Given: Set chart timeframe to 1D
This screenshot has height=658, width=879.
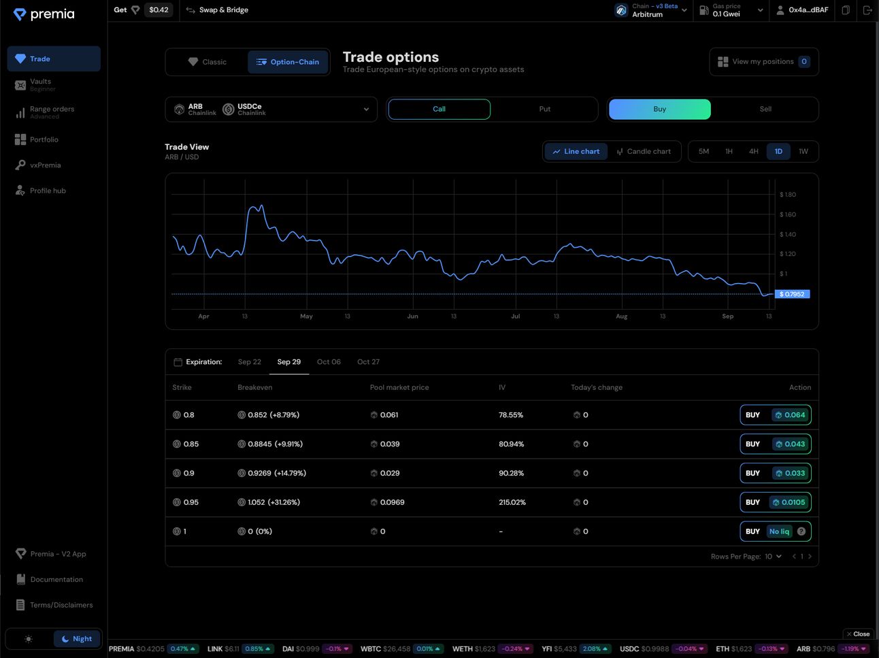Looking at the screenshot, I should point(778,152).
